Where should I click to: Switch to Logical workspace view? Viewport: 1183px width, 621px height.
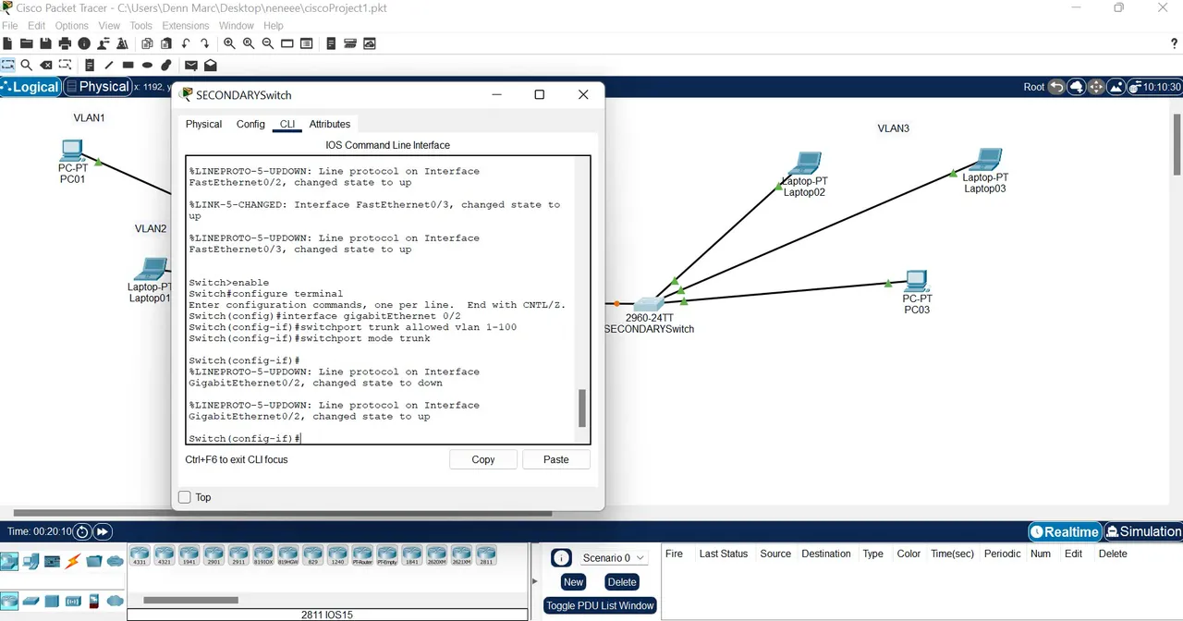pos(30,87)
